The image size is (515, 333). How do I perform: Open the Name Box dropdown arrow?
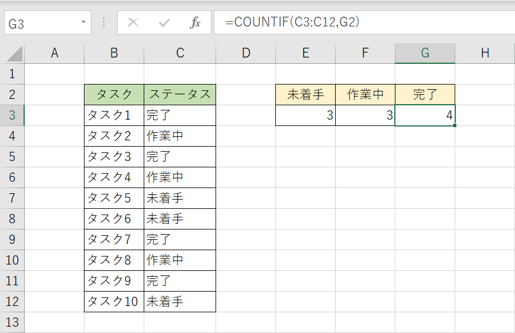tap(83, 23)
